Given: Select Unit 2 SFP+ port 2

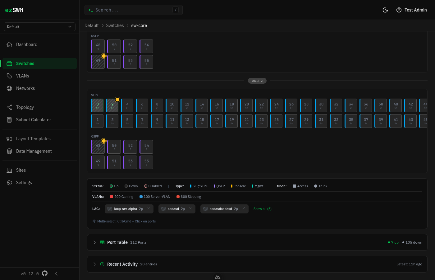Looking at the screenshot, I should [x=112, y=105].
